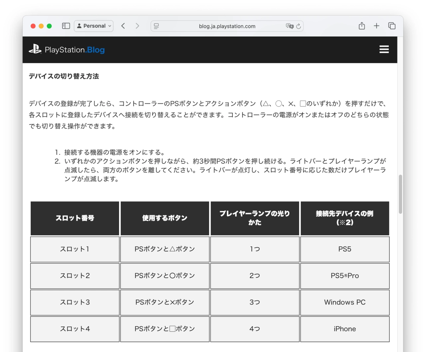The image size is (426, 352).
Task: Show the tab overview
Action: (x=392, y=26)
